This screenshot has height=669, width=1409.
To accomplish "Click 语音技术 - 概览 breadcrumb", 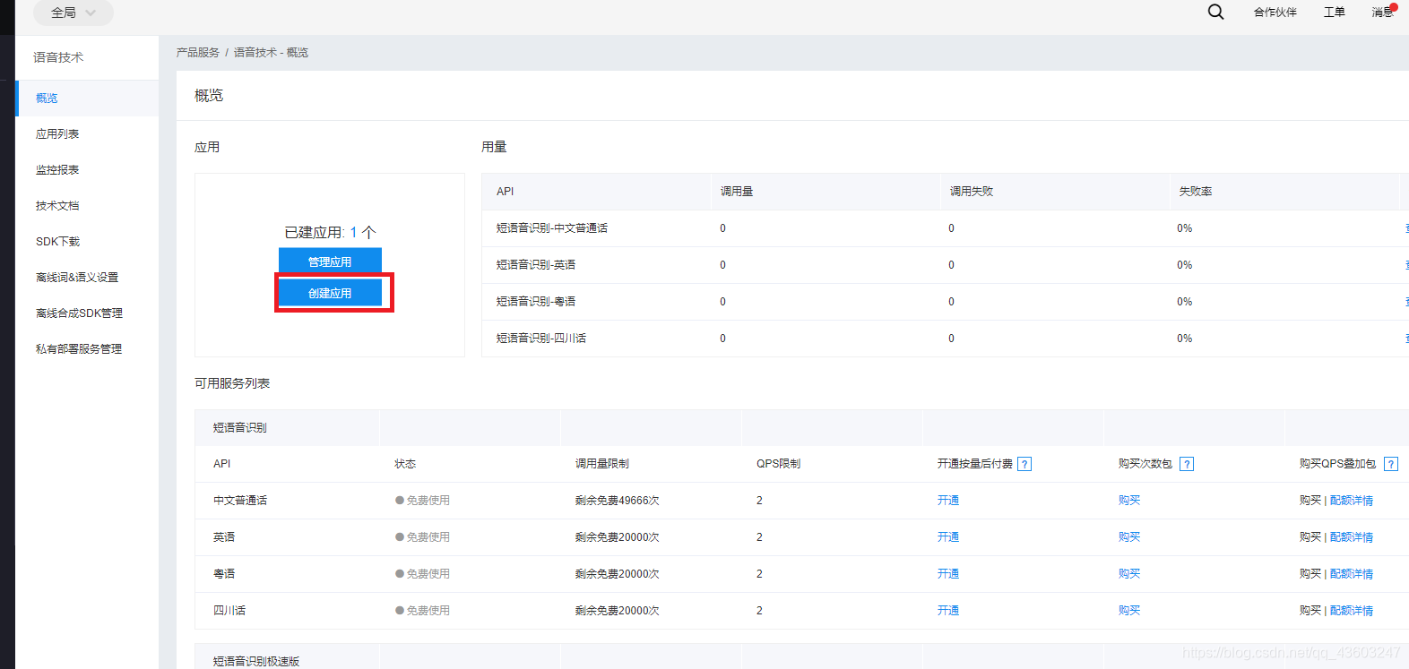I will point(271,53).
